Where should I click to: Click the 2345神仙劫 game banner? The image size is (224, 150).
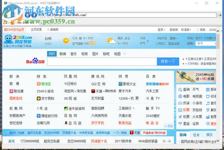pyautogui.click(x=196, y=77)
